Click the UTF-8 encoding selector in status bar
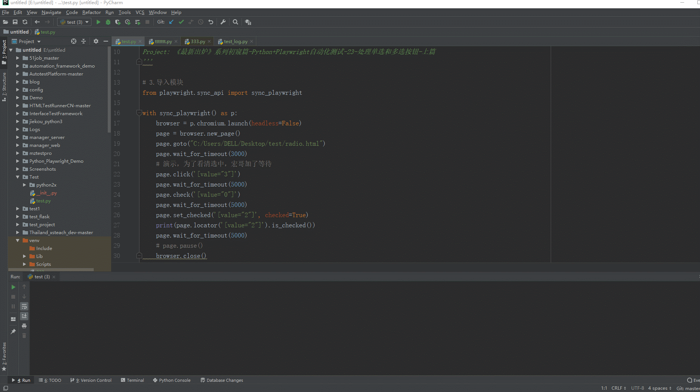Viewport: 700px width, 392px height. [x=637, y=388]
